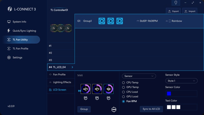Click the Rainbow lighting effect indicator
This screenshot has height=115, width=204.
(174, 21)
